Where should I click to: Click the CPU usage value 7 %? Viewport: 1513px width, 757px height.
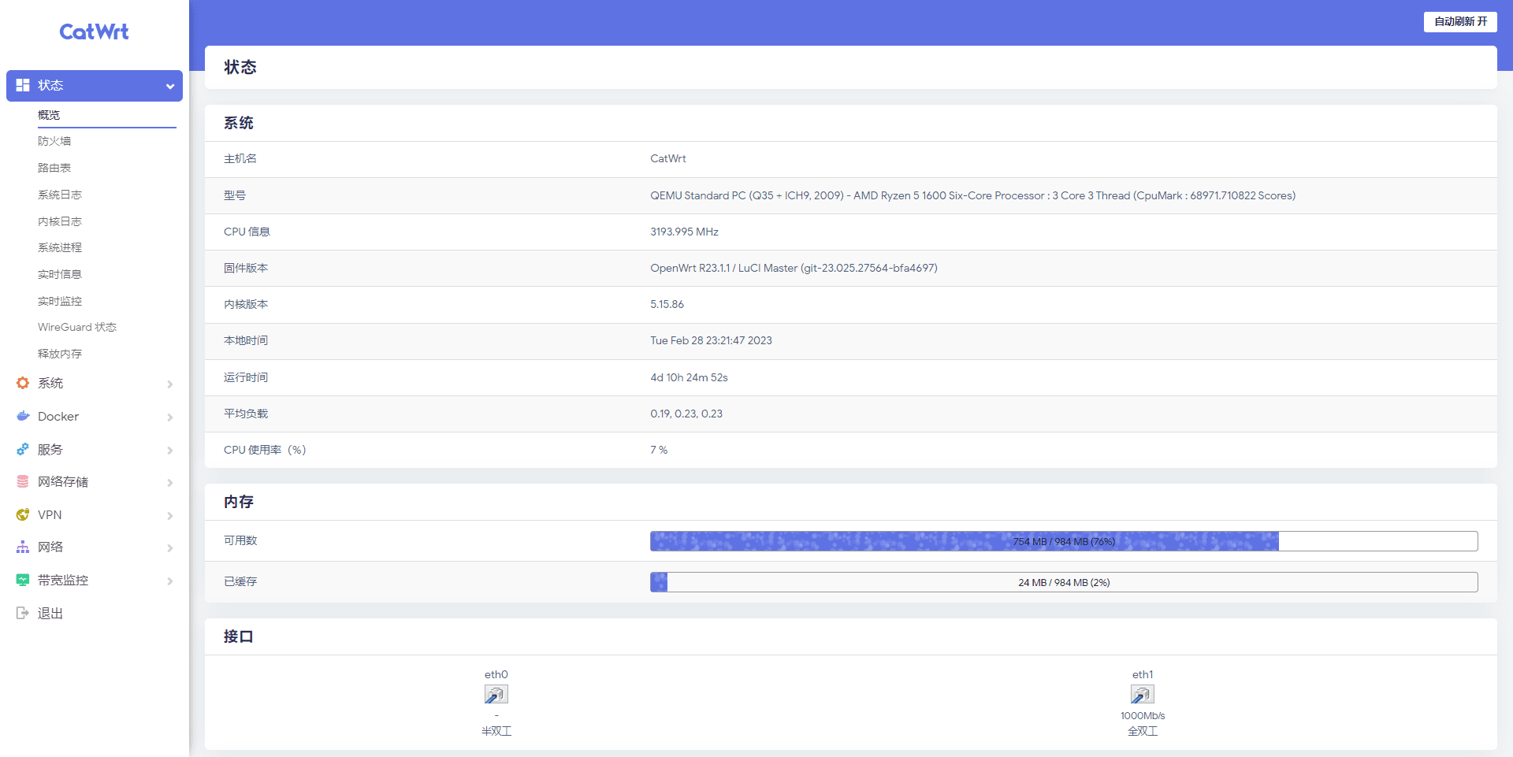(x=659, y=450)
